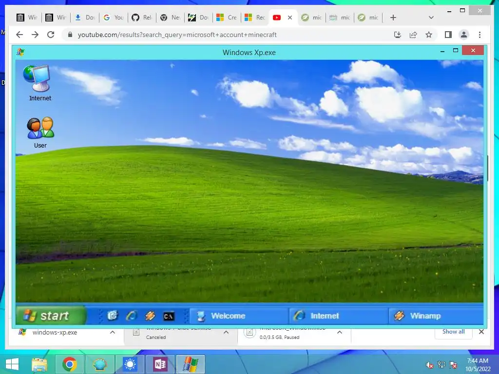Bookmark this page with the star
The height and width of the screenshot is (374, 499).
point(429,35)
